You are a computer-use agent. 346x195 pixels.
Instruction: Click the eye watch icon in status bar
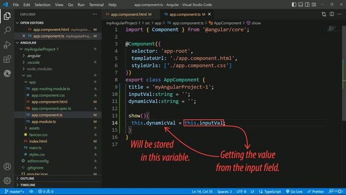tap(31, 191)
